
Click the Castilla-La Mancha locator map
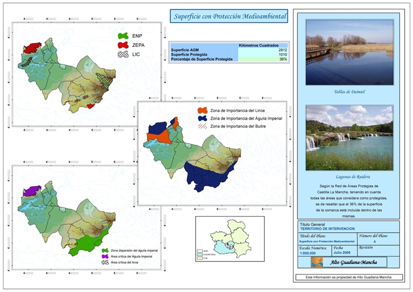[230, 239]
